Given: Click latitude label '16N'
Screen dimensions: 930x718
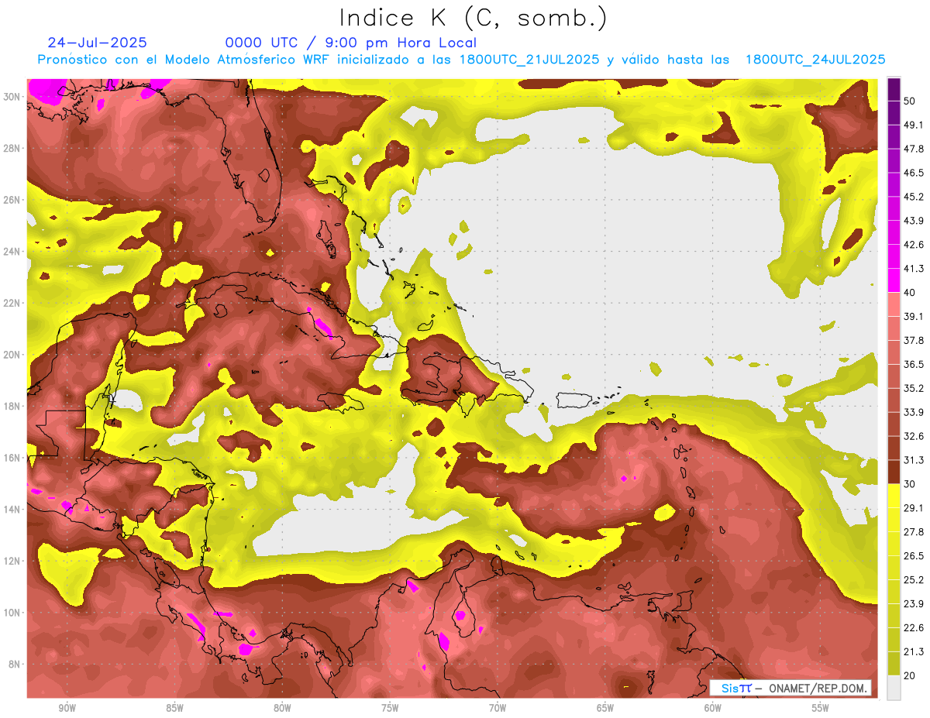Looking at the screenshot, I should point(13,458).
